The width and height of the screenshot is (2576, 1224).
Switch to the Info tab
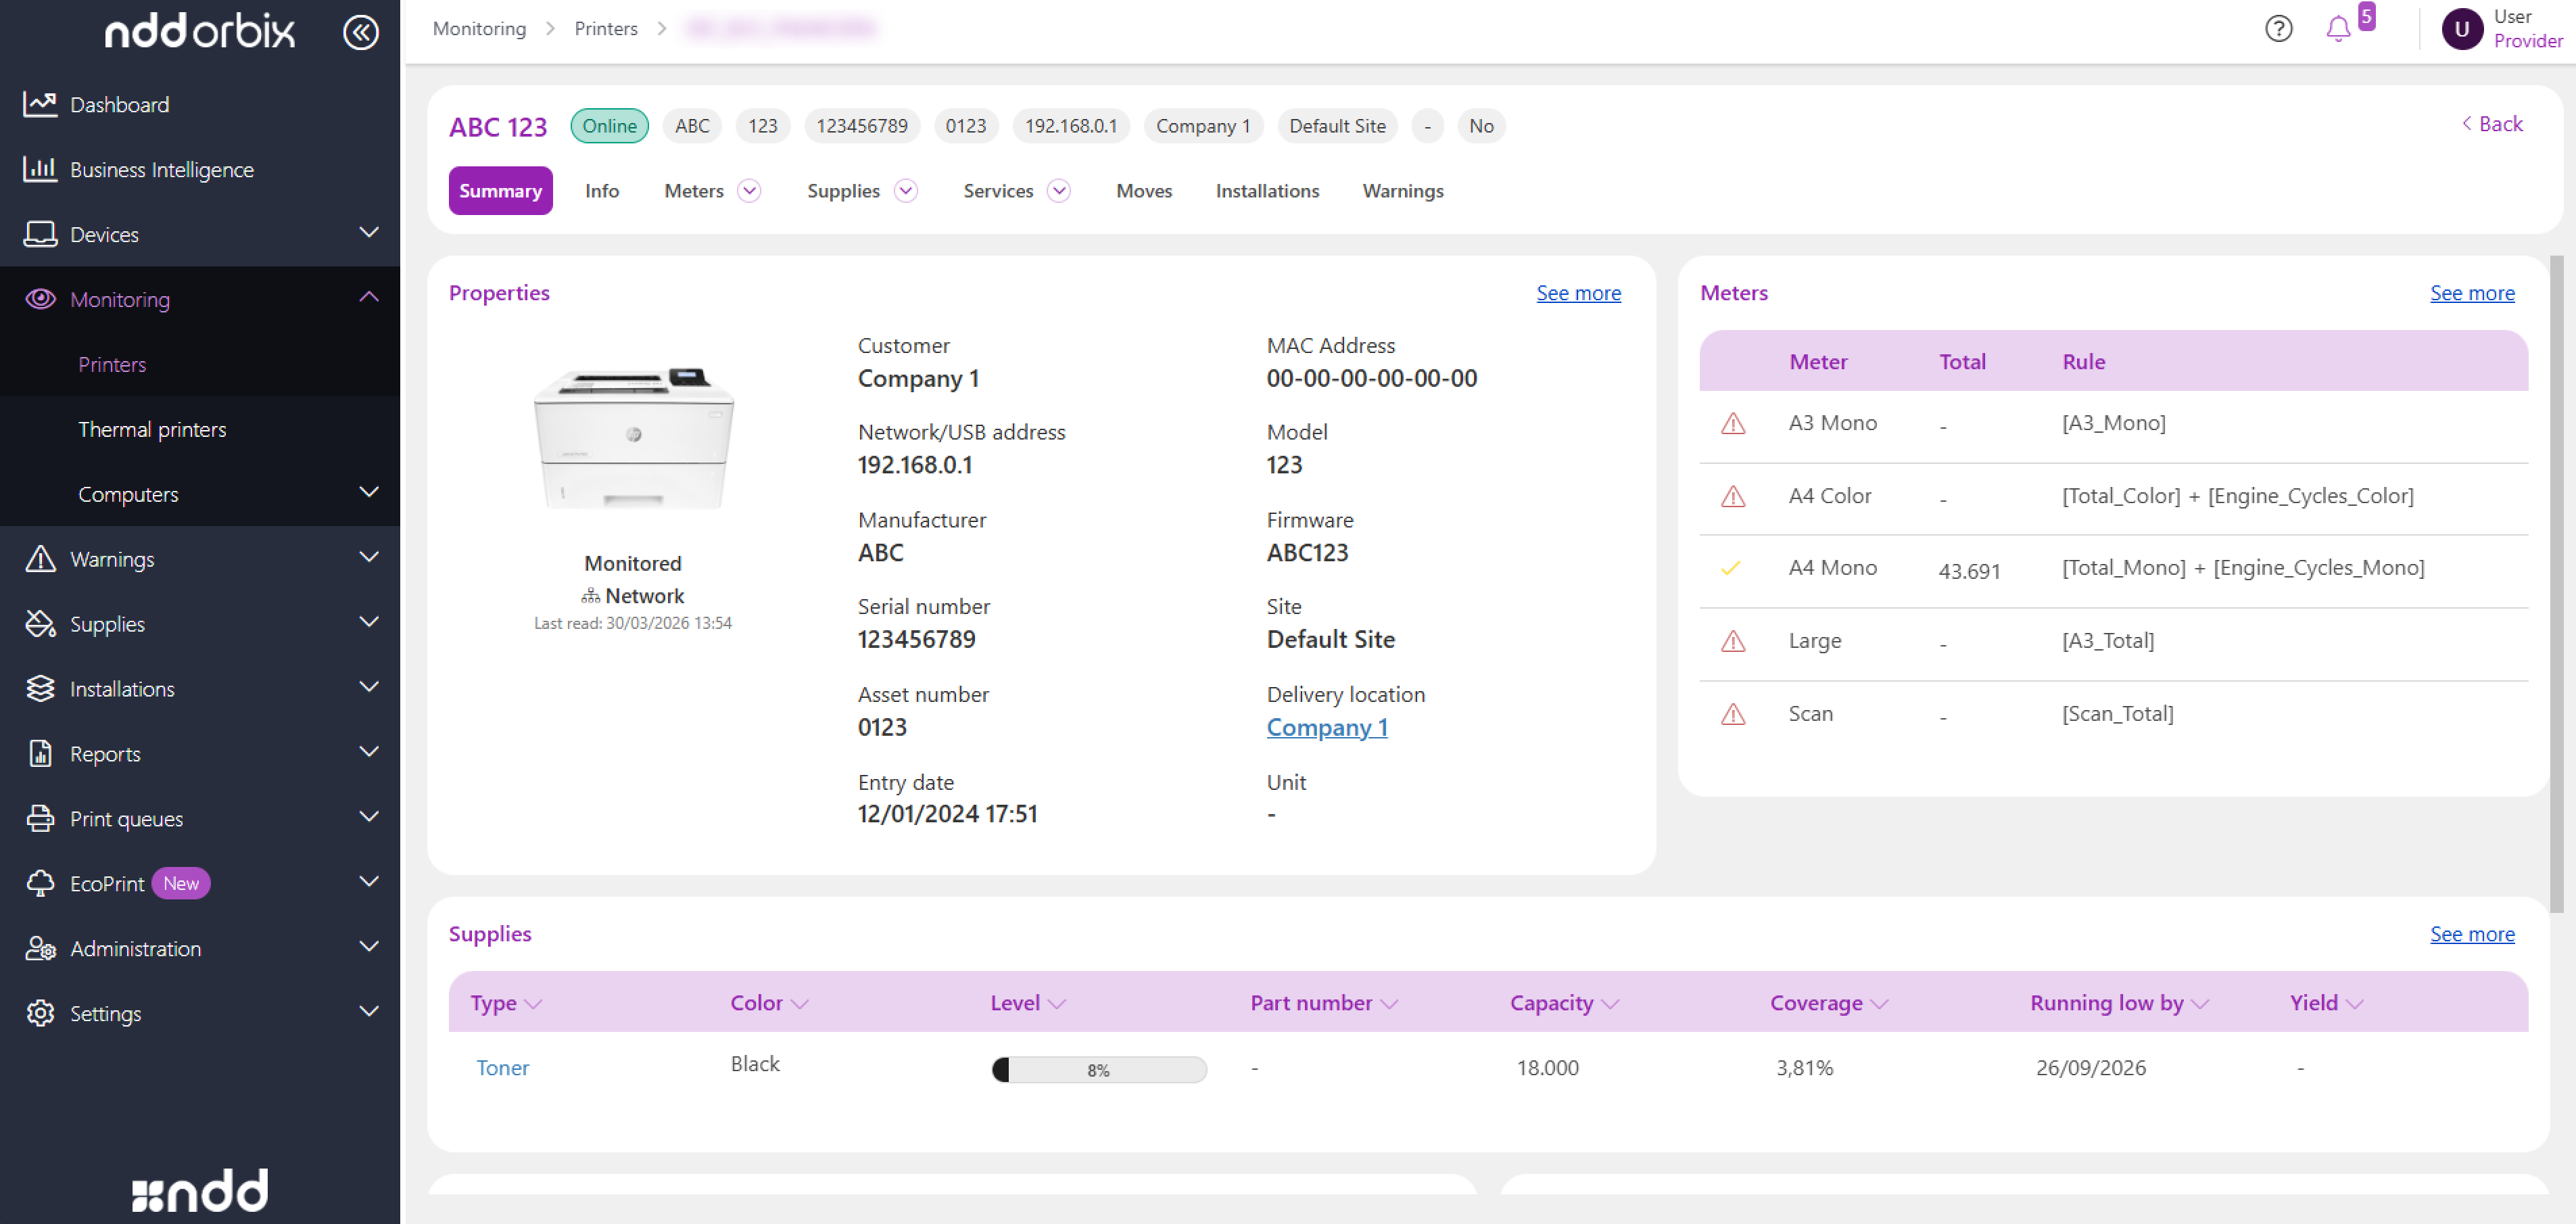tap(601, 191)
